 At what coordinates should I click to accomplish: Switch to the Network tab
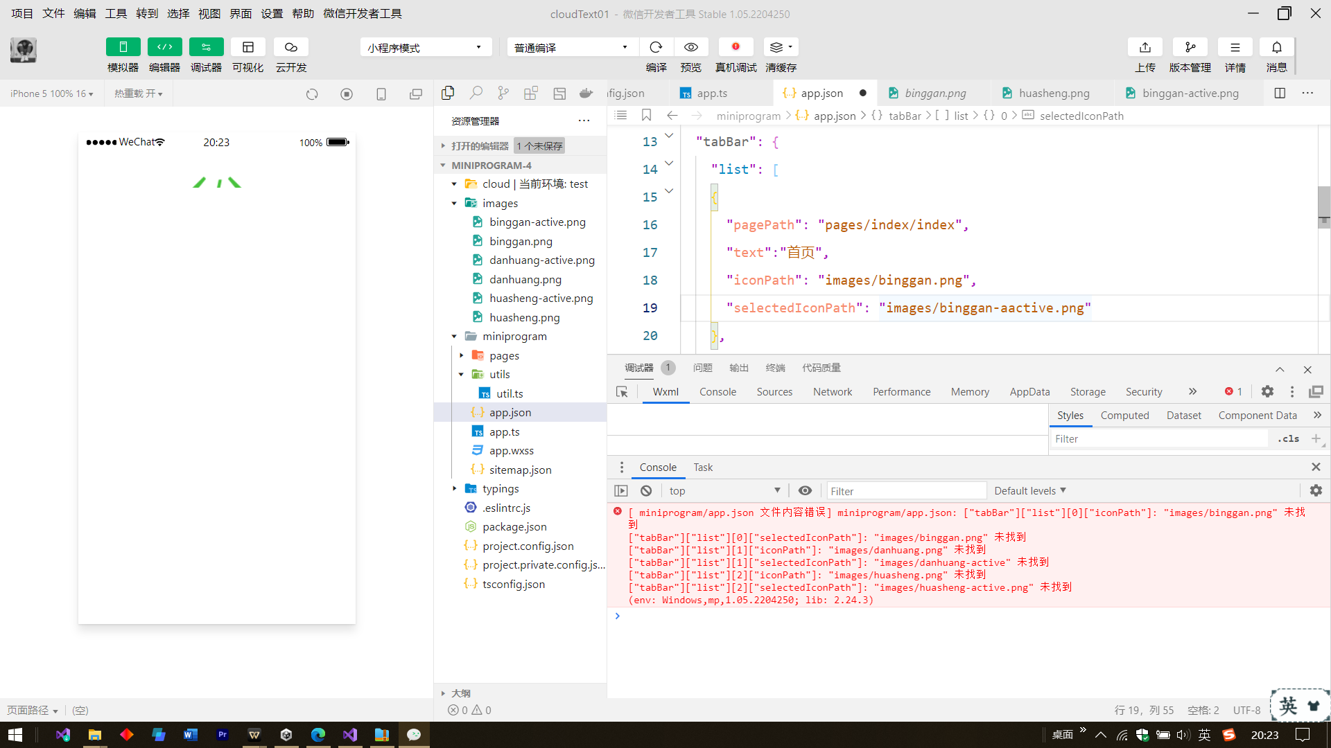click(832, 392)
